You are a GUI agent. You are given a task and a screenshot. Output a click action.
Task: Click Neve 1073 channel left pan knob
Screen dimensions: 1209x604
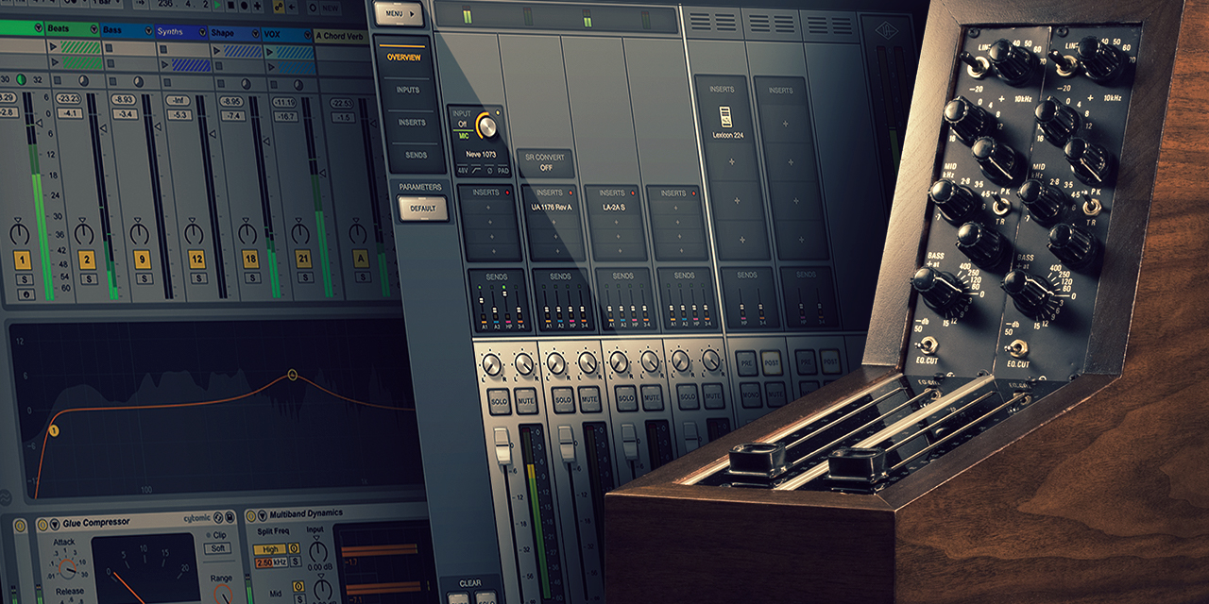(x=491, y=364)
